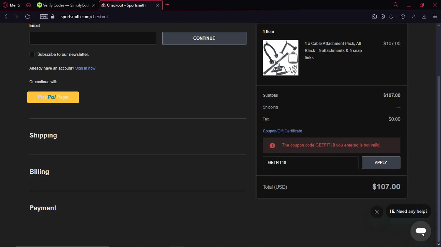This screenshot has height=247, width=441.
Task: Open a new tab with plus button
Action: (x=167, y=5)
